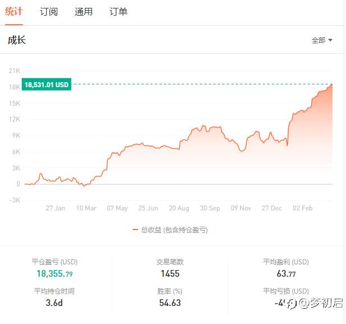
Task: Select the 30 Sep axis marker
Action: click(210, 208)
